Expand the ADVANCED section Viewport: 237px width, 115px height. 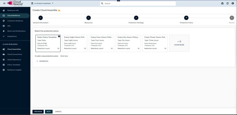(42, 61)
